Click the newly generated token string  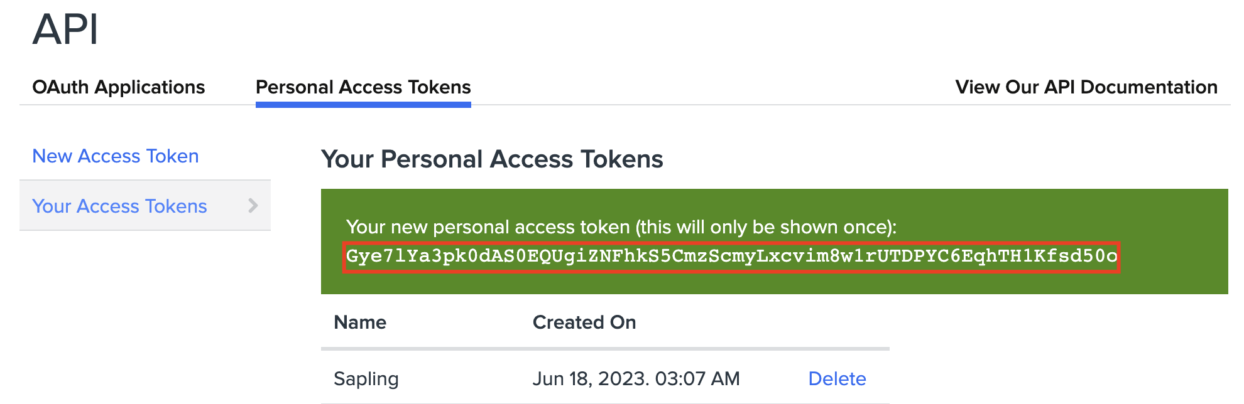[x=731, y=257]
